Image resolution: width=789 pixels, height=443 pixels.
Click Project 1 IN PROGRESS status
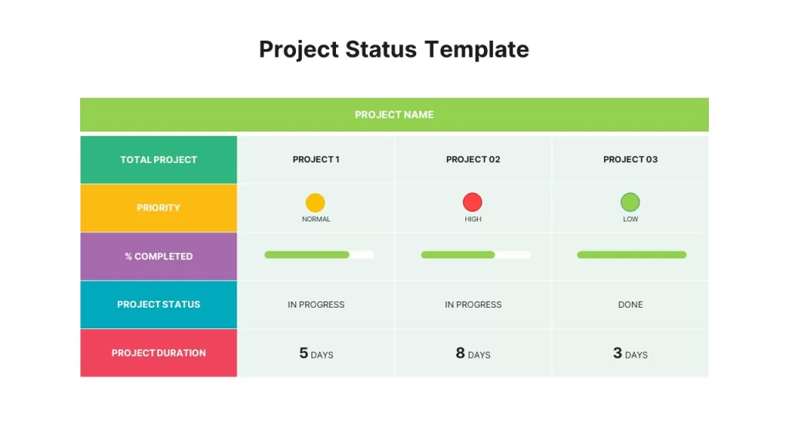point(316,305)
